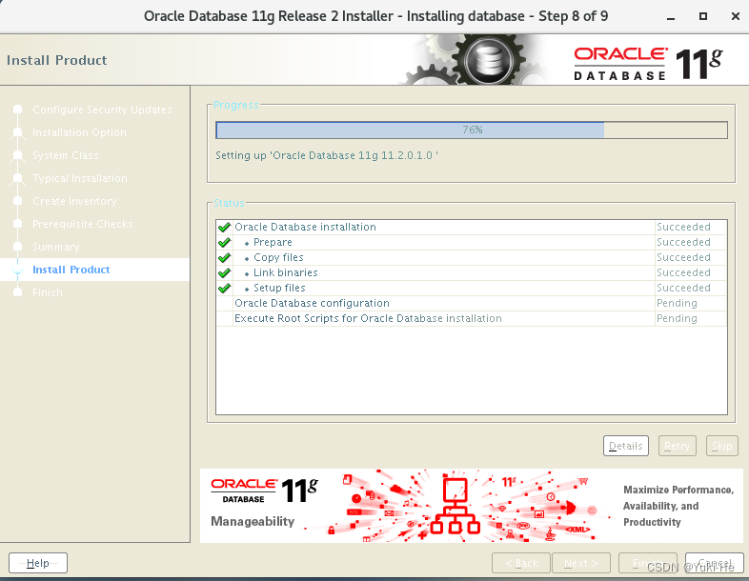Click green checkmark beside Copy files
Image resolution: width=749 pixels, height=581 pixels.
pyautogui.click(x=224, y=258)
